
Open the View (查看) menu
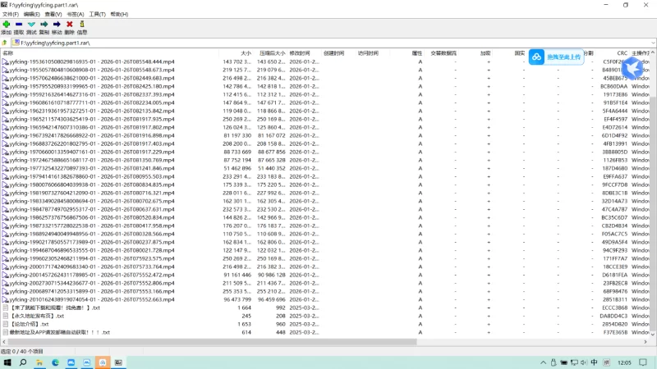point(53,14)
